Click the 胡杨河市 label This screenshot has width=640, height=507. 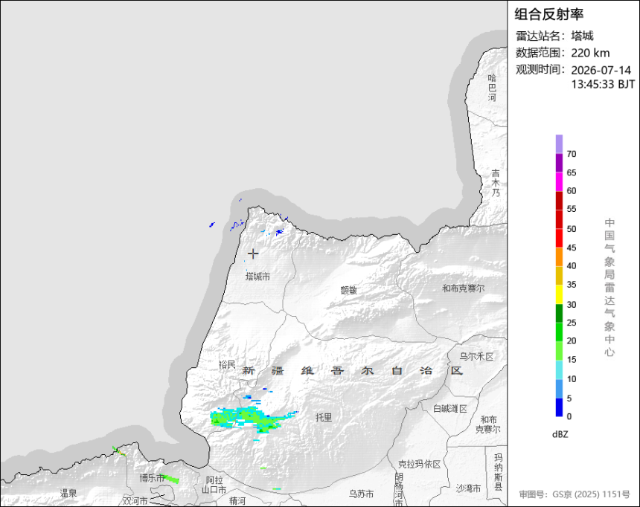[x=399, y=489]
